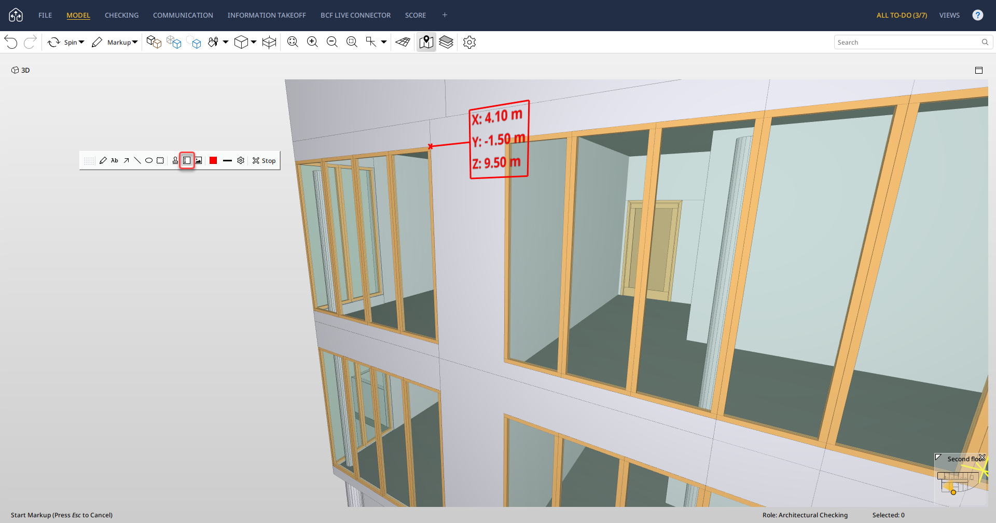Screen dimensions: 996x523
Task: Expand the Markup tool dropdown
Action: 135,43
